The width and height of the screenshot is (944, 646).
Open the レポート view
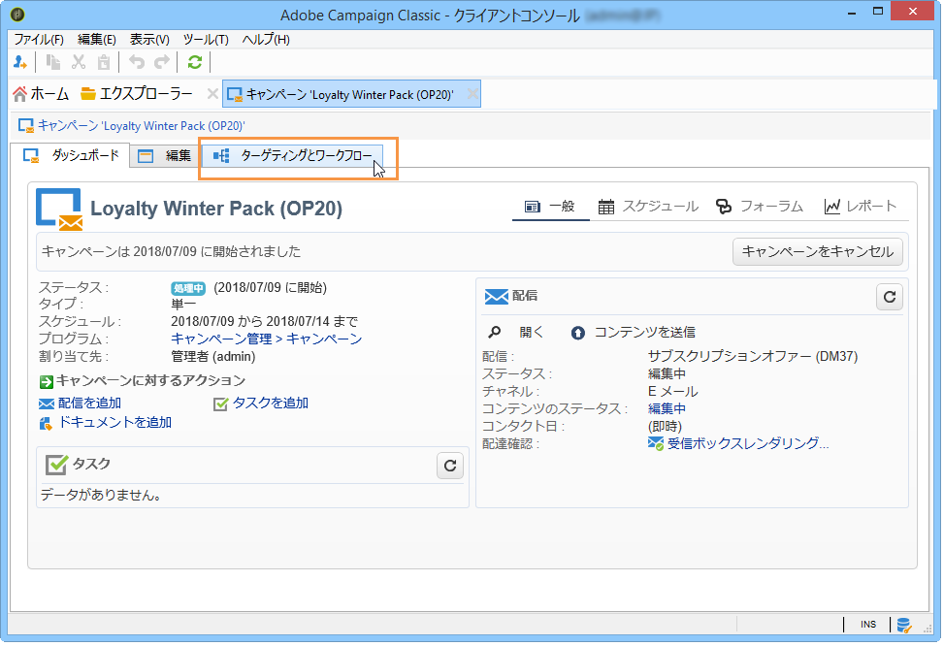point(860,207)
